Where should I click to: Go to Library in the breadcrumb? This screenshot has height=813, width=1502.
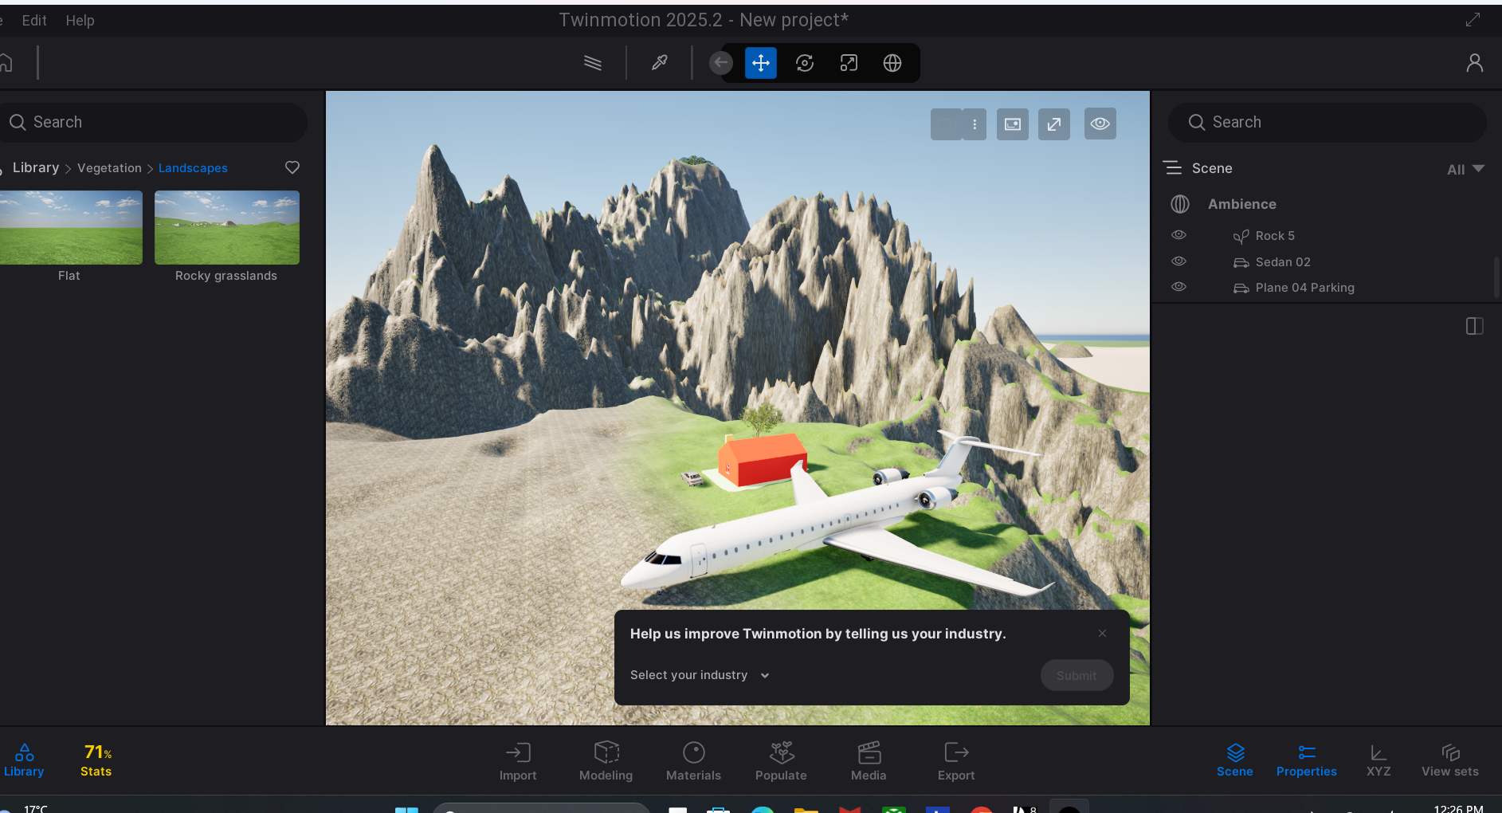(36, 167)
